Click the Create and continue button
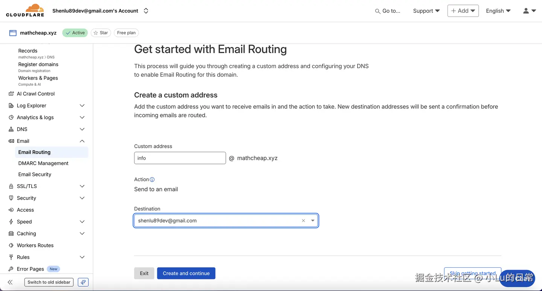 pyautogui.click(x=186, y=273)
